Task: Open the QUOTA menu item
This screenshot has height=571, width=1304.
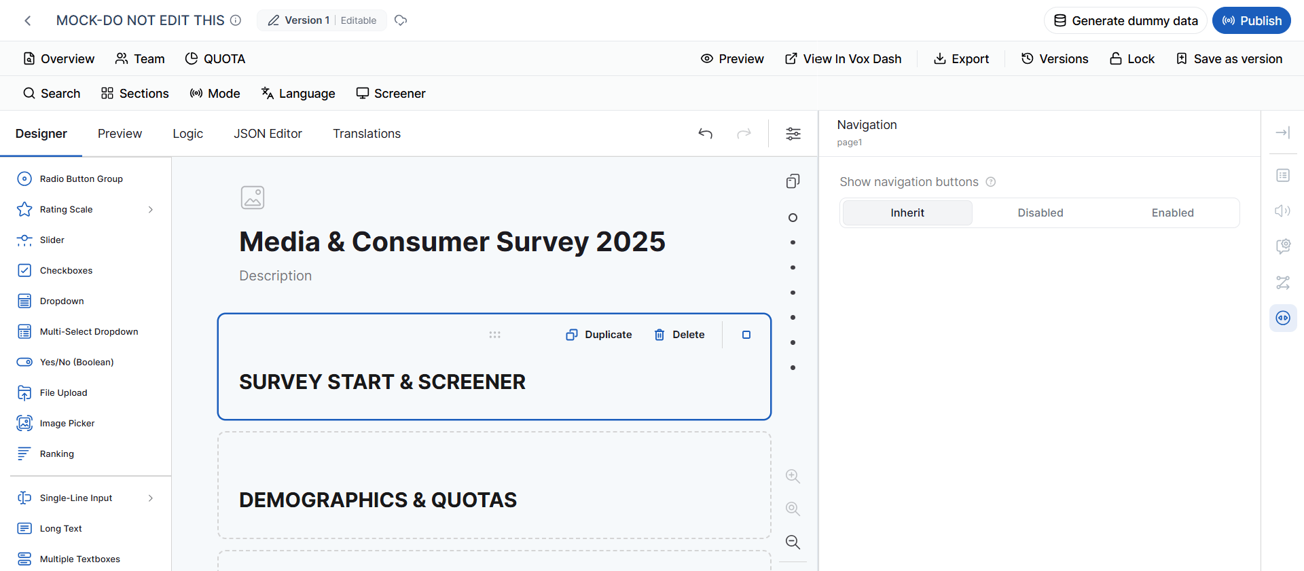Action: click(215, 59)
